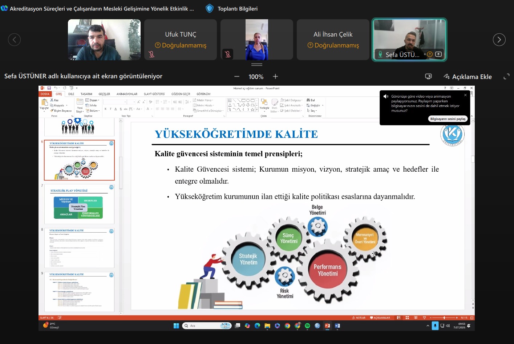
Task: Undo last action in quick access toolbar
Action: (56, 88)
